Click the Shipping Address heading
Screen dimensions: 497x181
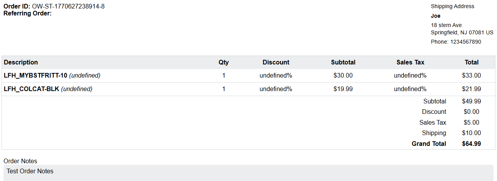coord(452,6)
